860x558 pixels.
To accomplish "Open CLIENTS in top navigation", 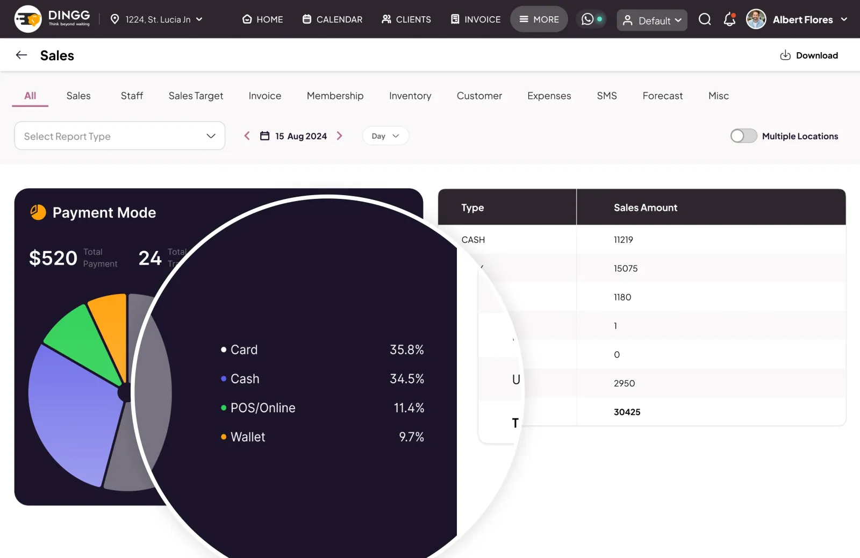I will [406, 19].
